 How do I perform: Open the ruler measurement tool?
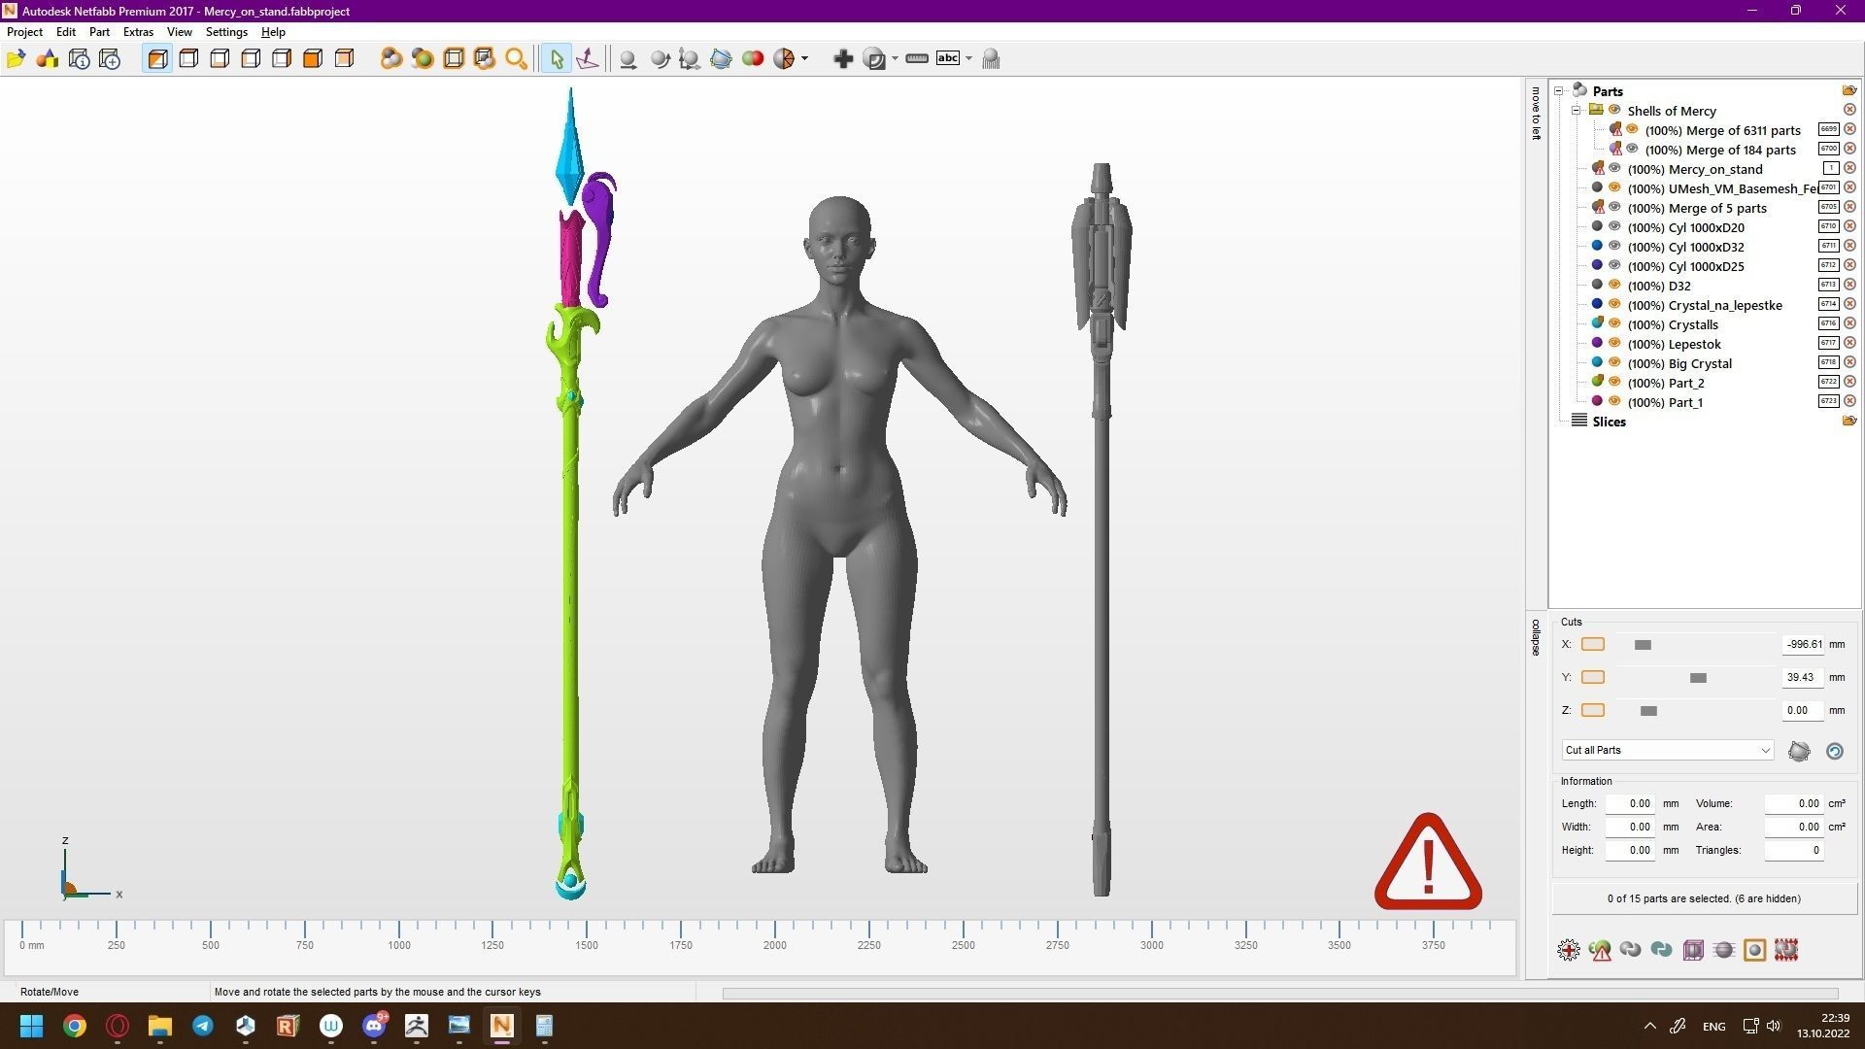pos(916,59)
